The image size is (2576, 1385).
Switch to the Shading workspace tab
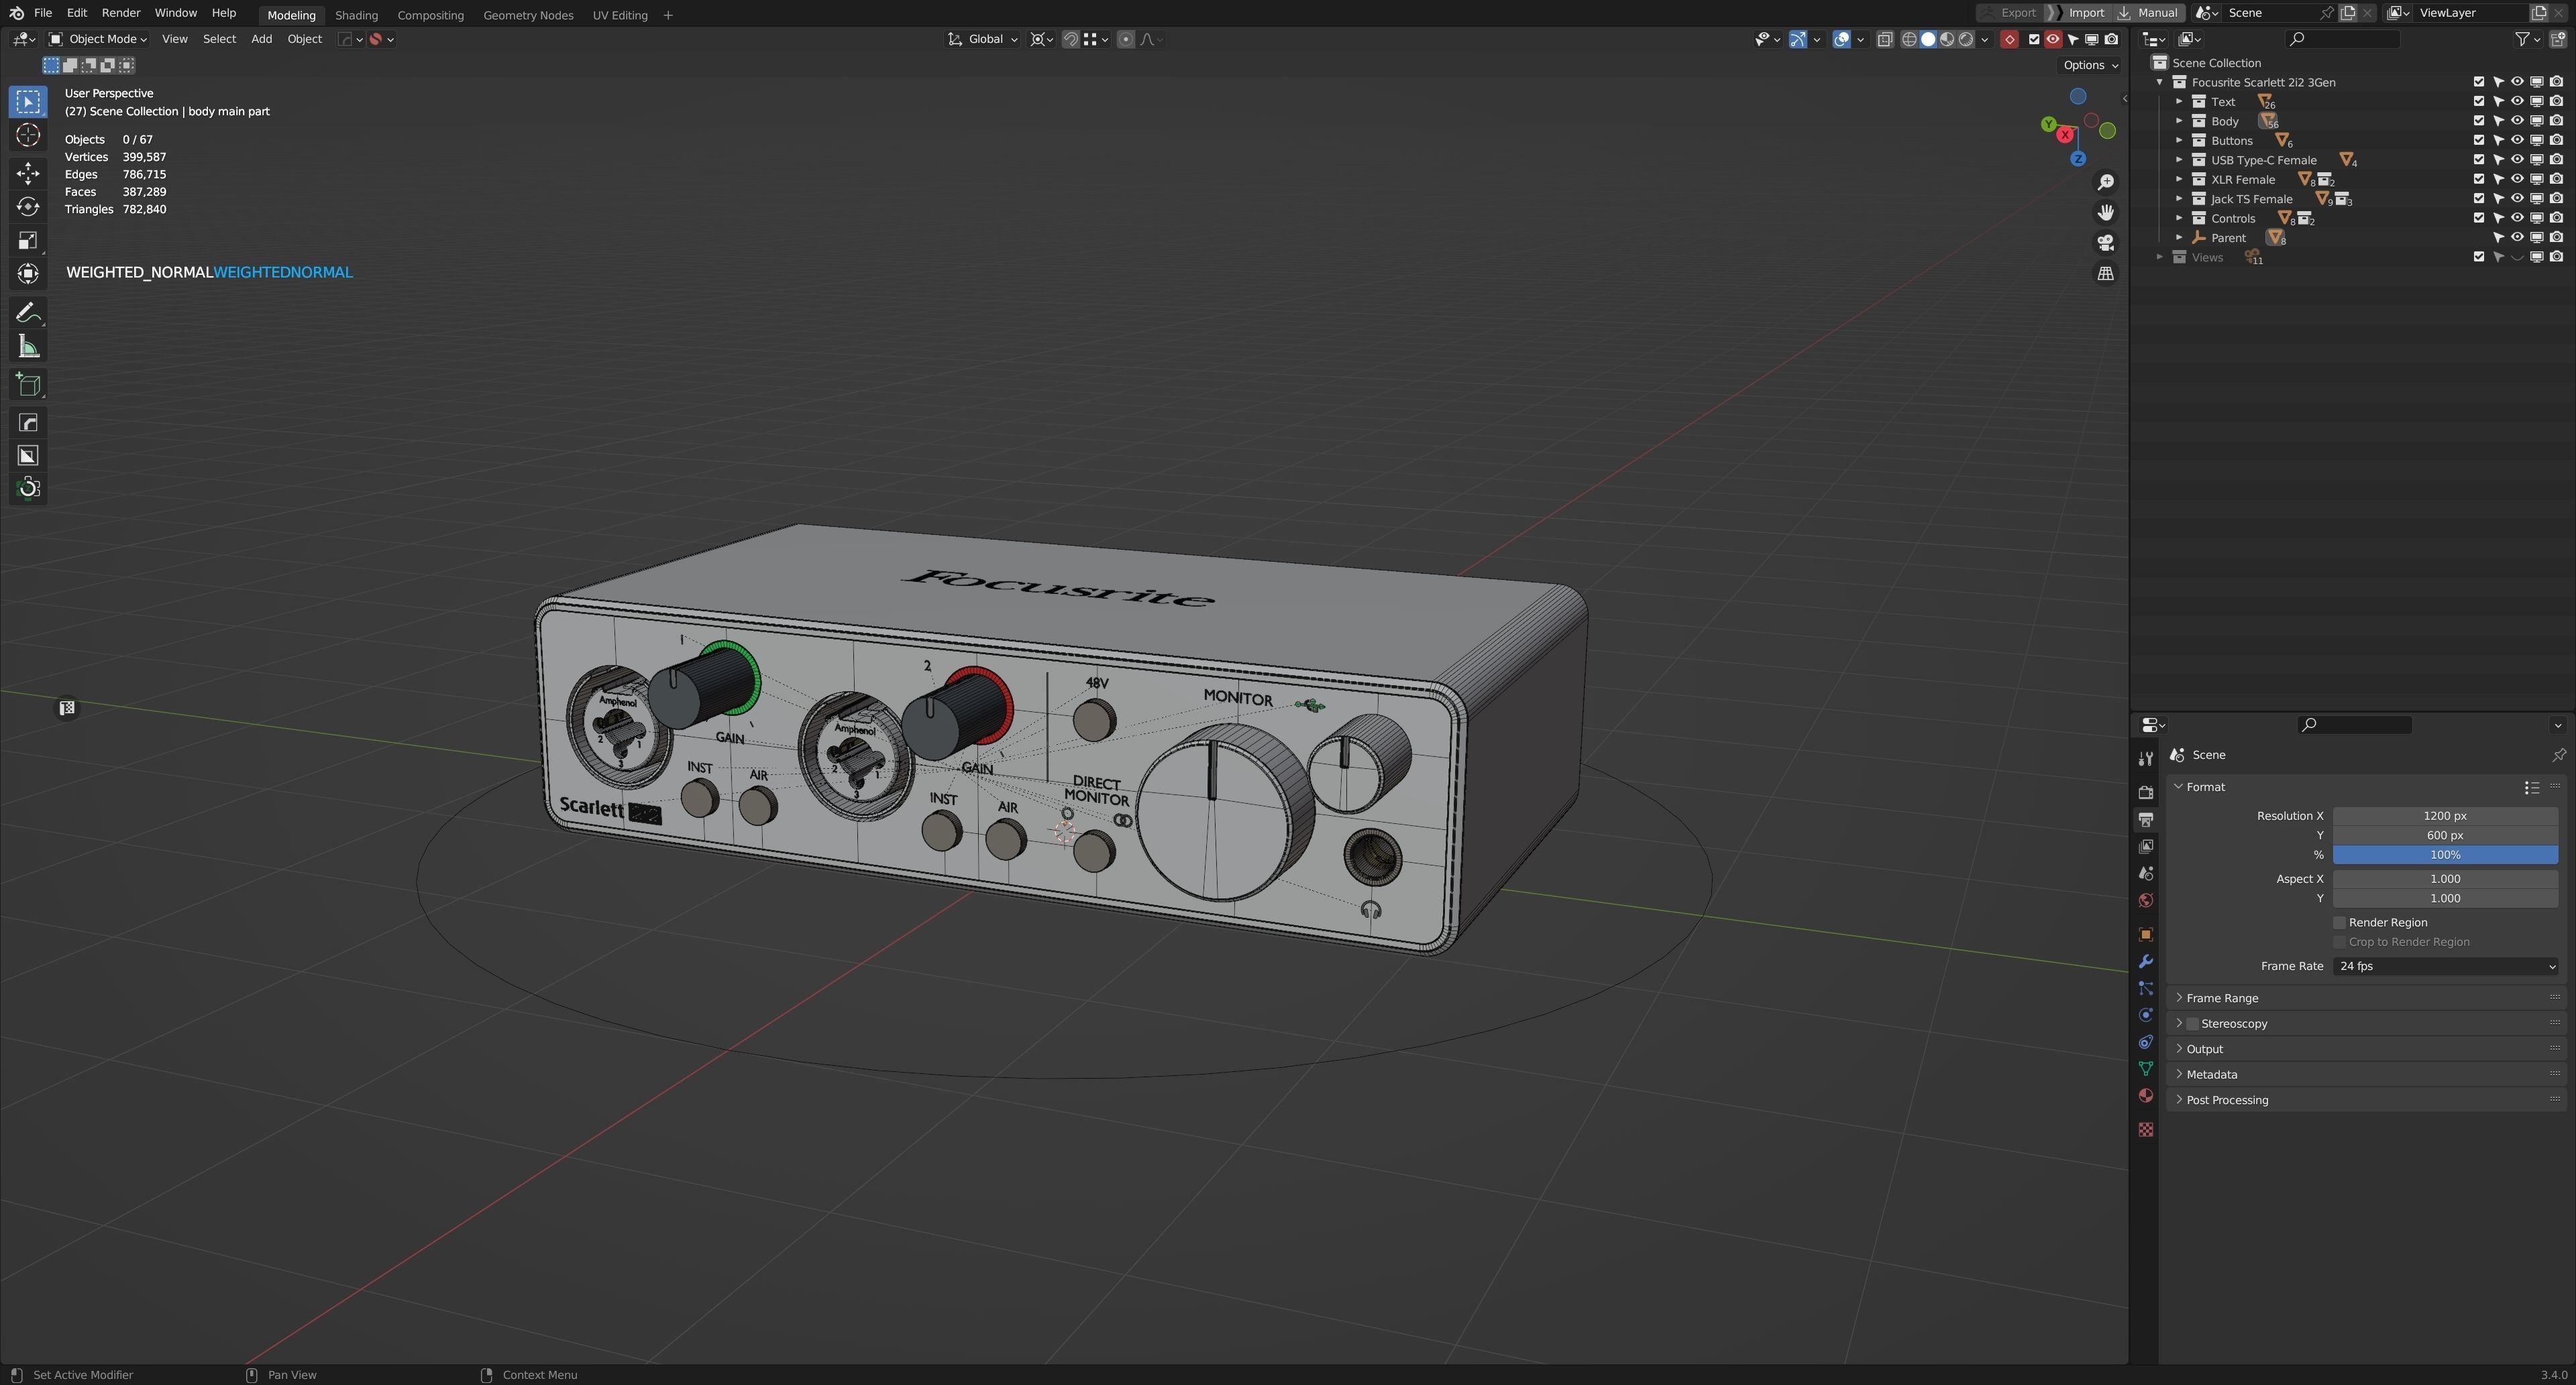tap(356, 15)
